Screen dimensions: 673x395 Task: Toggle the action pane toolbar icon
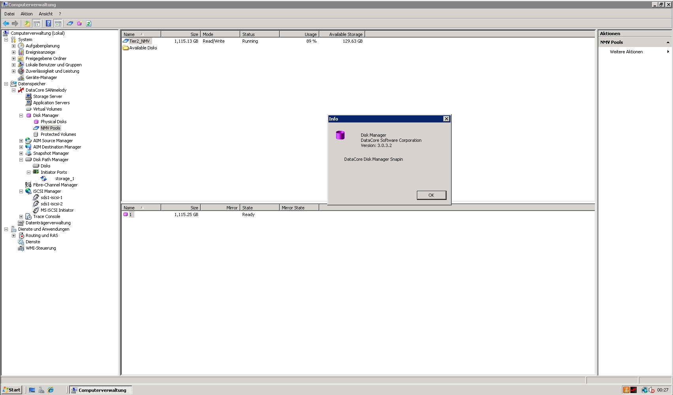coord(58,24)
